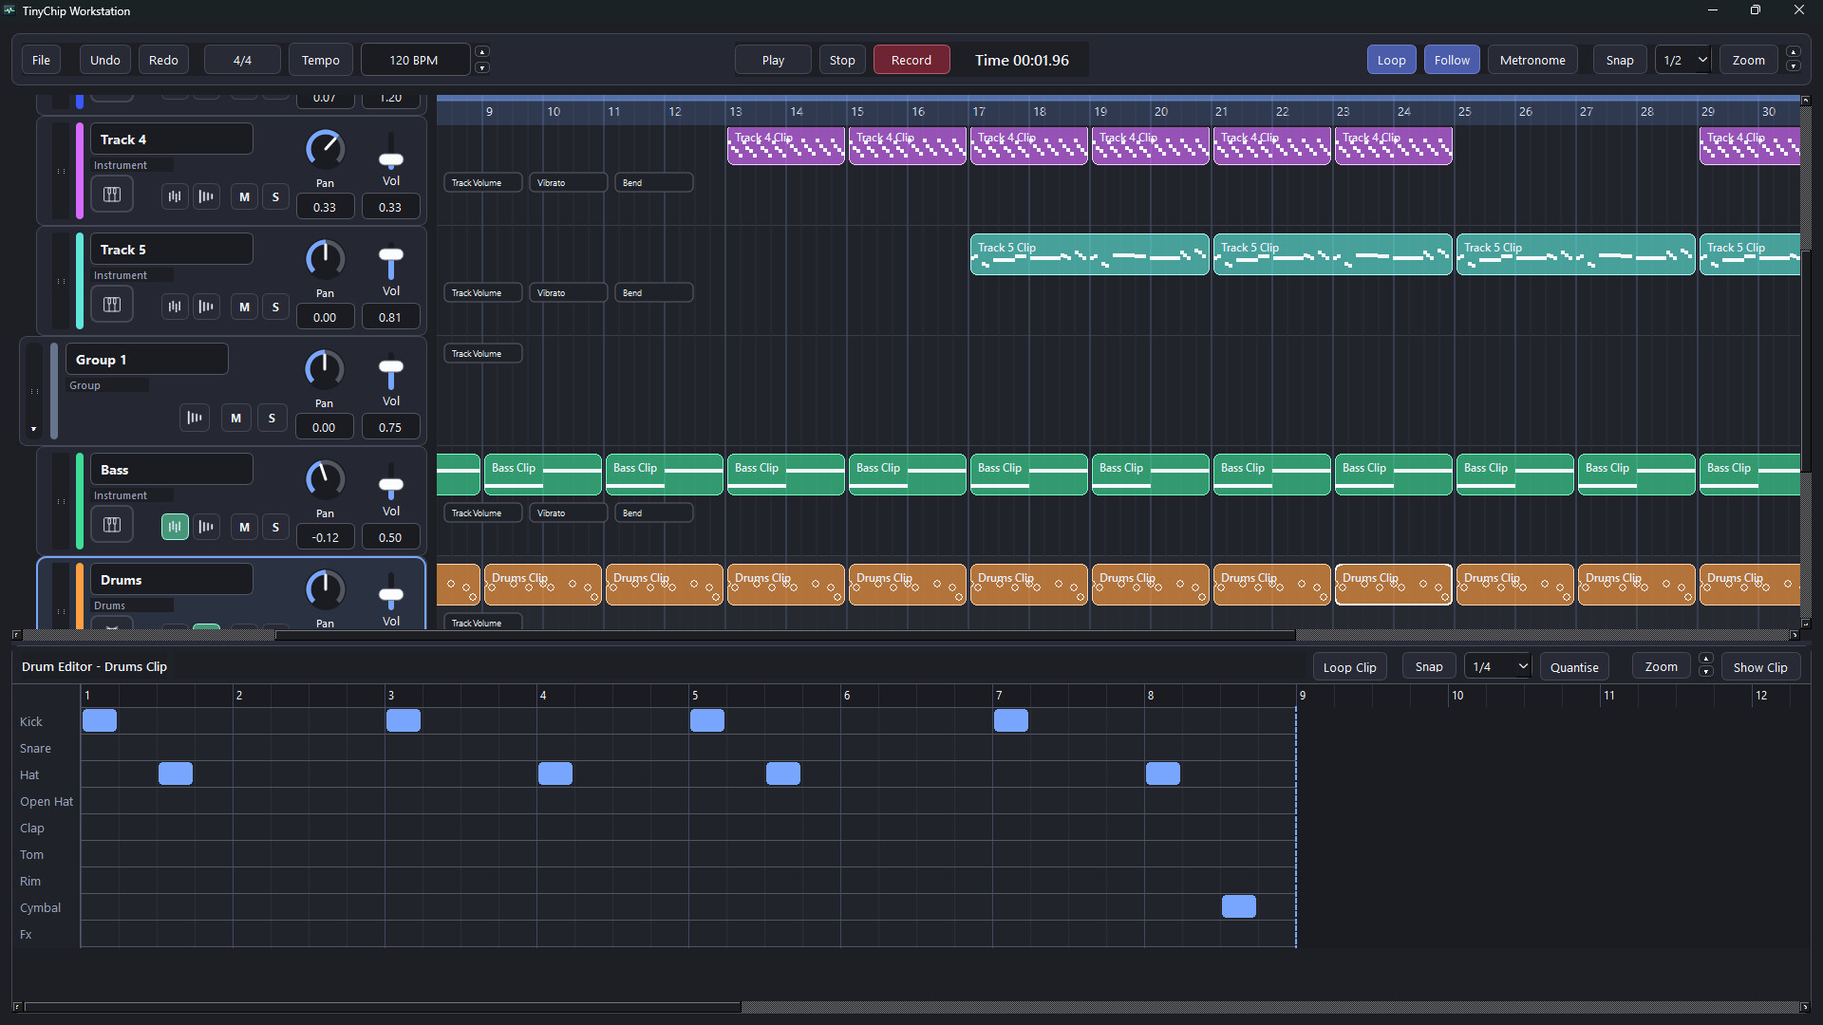Viewport: 1823px width, 1025px height.
Task: Select Track 4 Bend automation lane
Action: click(x=654, y=182)
